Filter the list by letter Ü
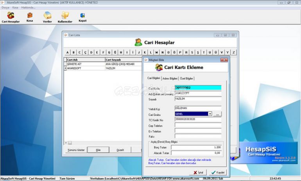 pyautogui.click(x=216, y=52)
